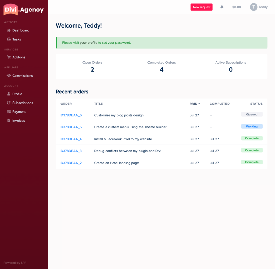Click the ORDER column header
Viewport: 275px width, 269px height.
66,104
